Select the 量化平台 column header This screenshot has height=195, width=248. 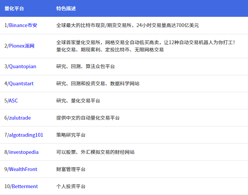[x=14, y=8]
